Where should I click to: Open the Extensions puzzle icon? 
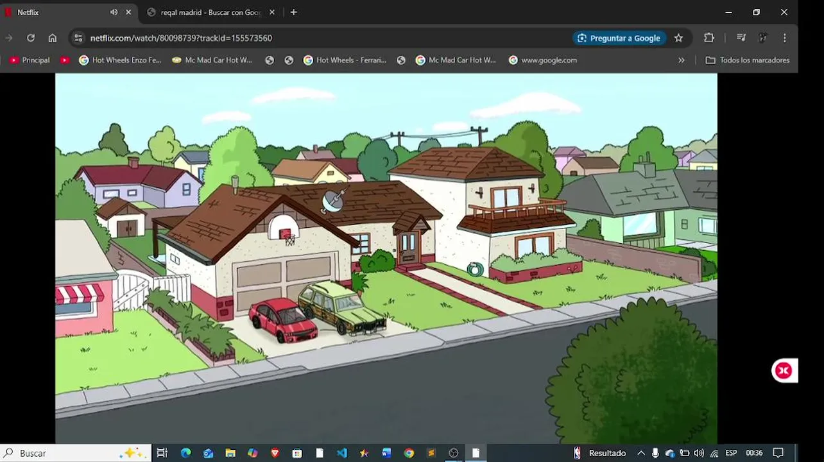(709, 38)
